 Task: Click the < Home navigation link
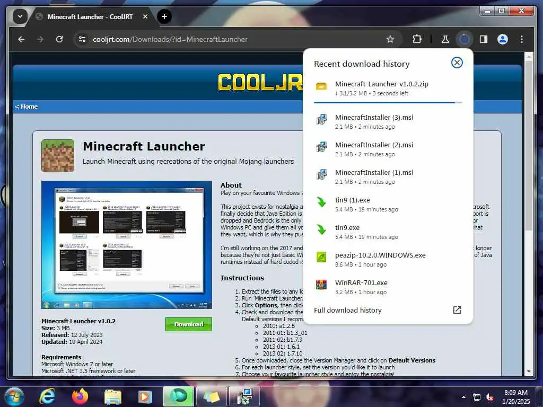[27, 107]
